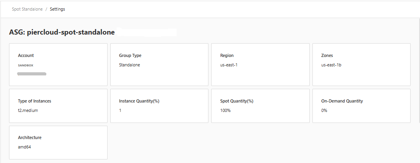Select the amd64 architecture value
This screenshot has height=163, width=420.
(24, 147)
